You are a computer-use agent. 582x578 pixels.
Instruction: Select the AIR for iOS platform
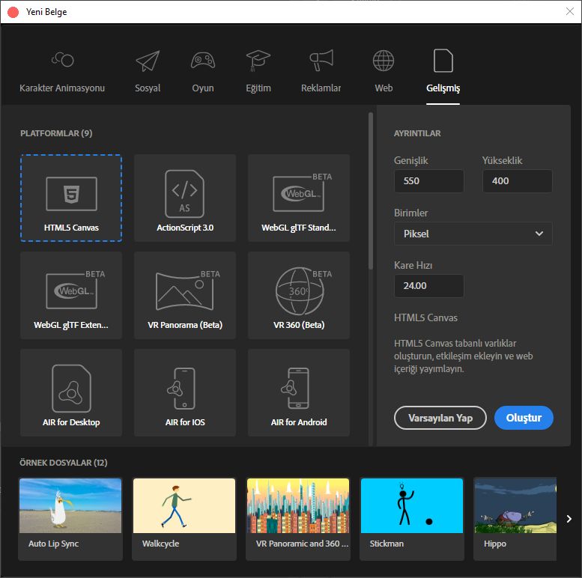(x=185, y=392)
